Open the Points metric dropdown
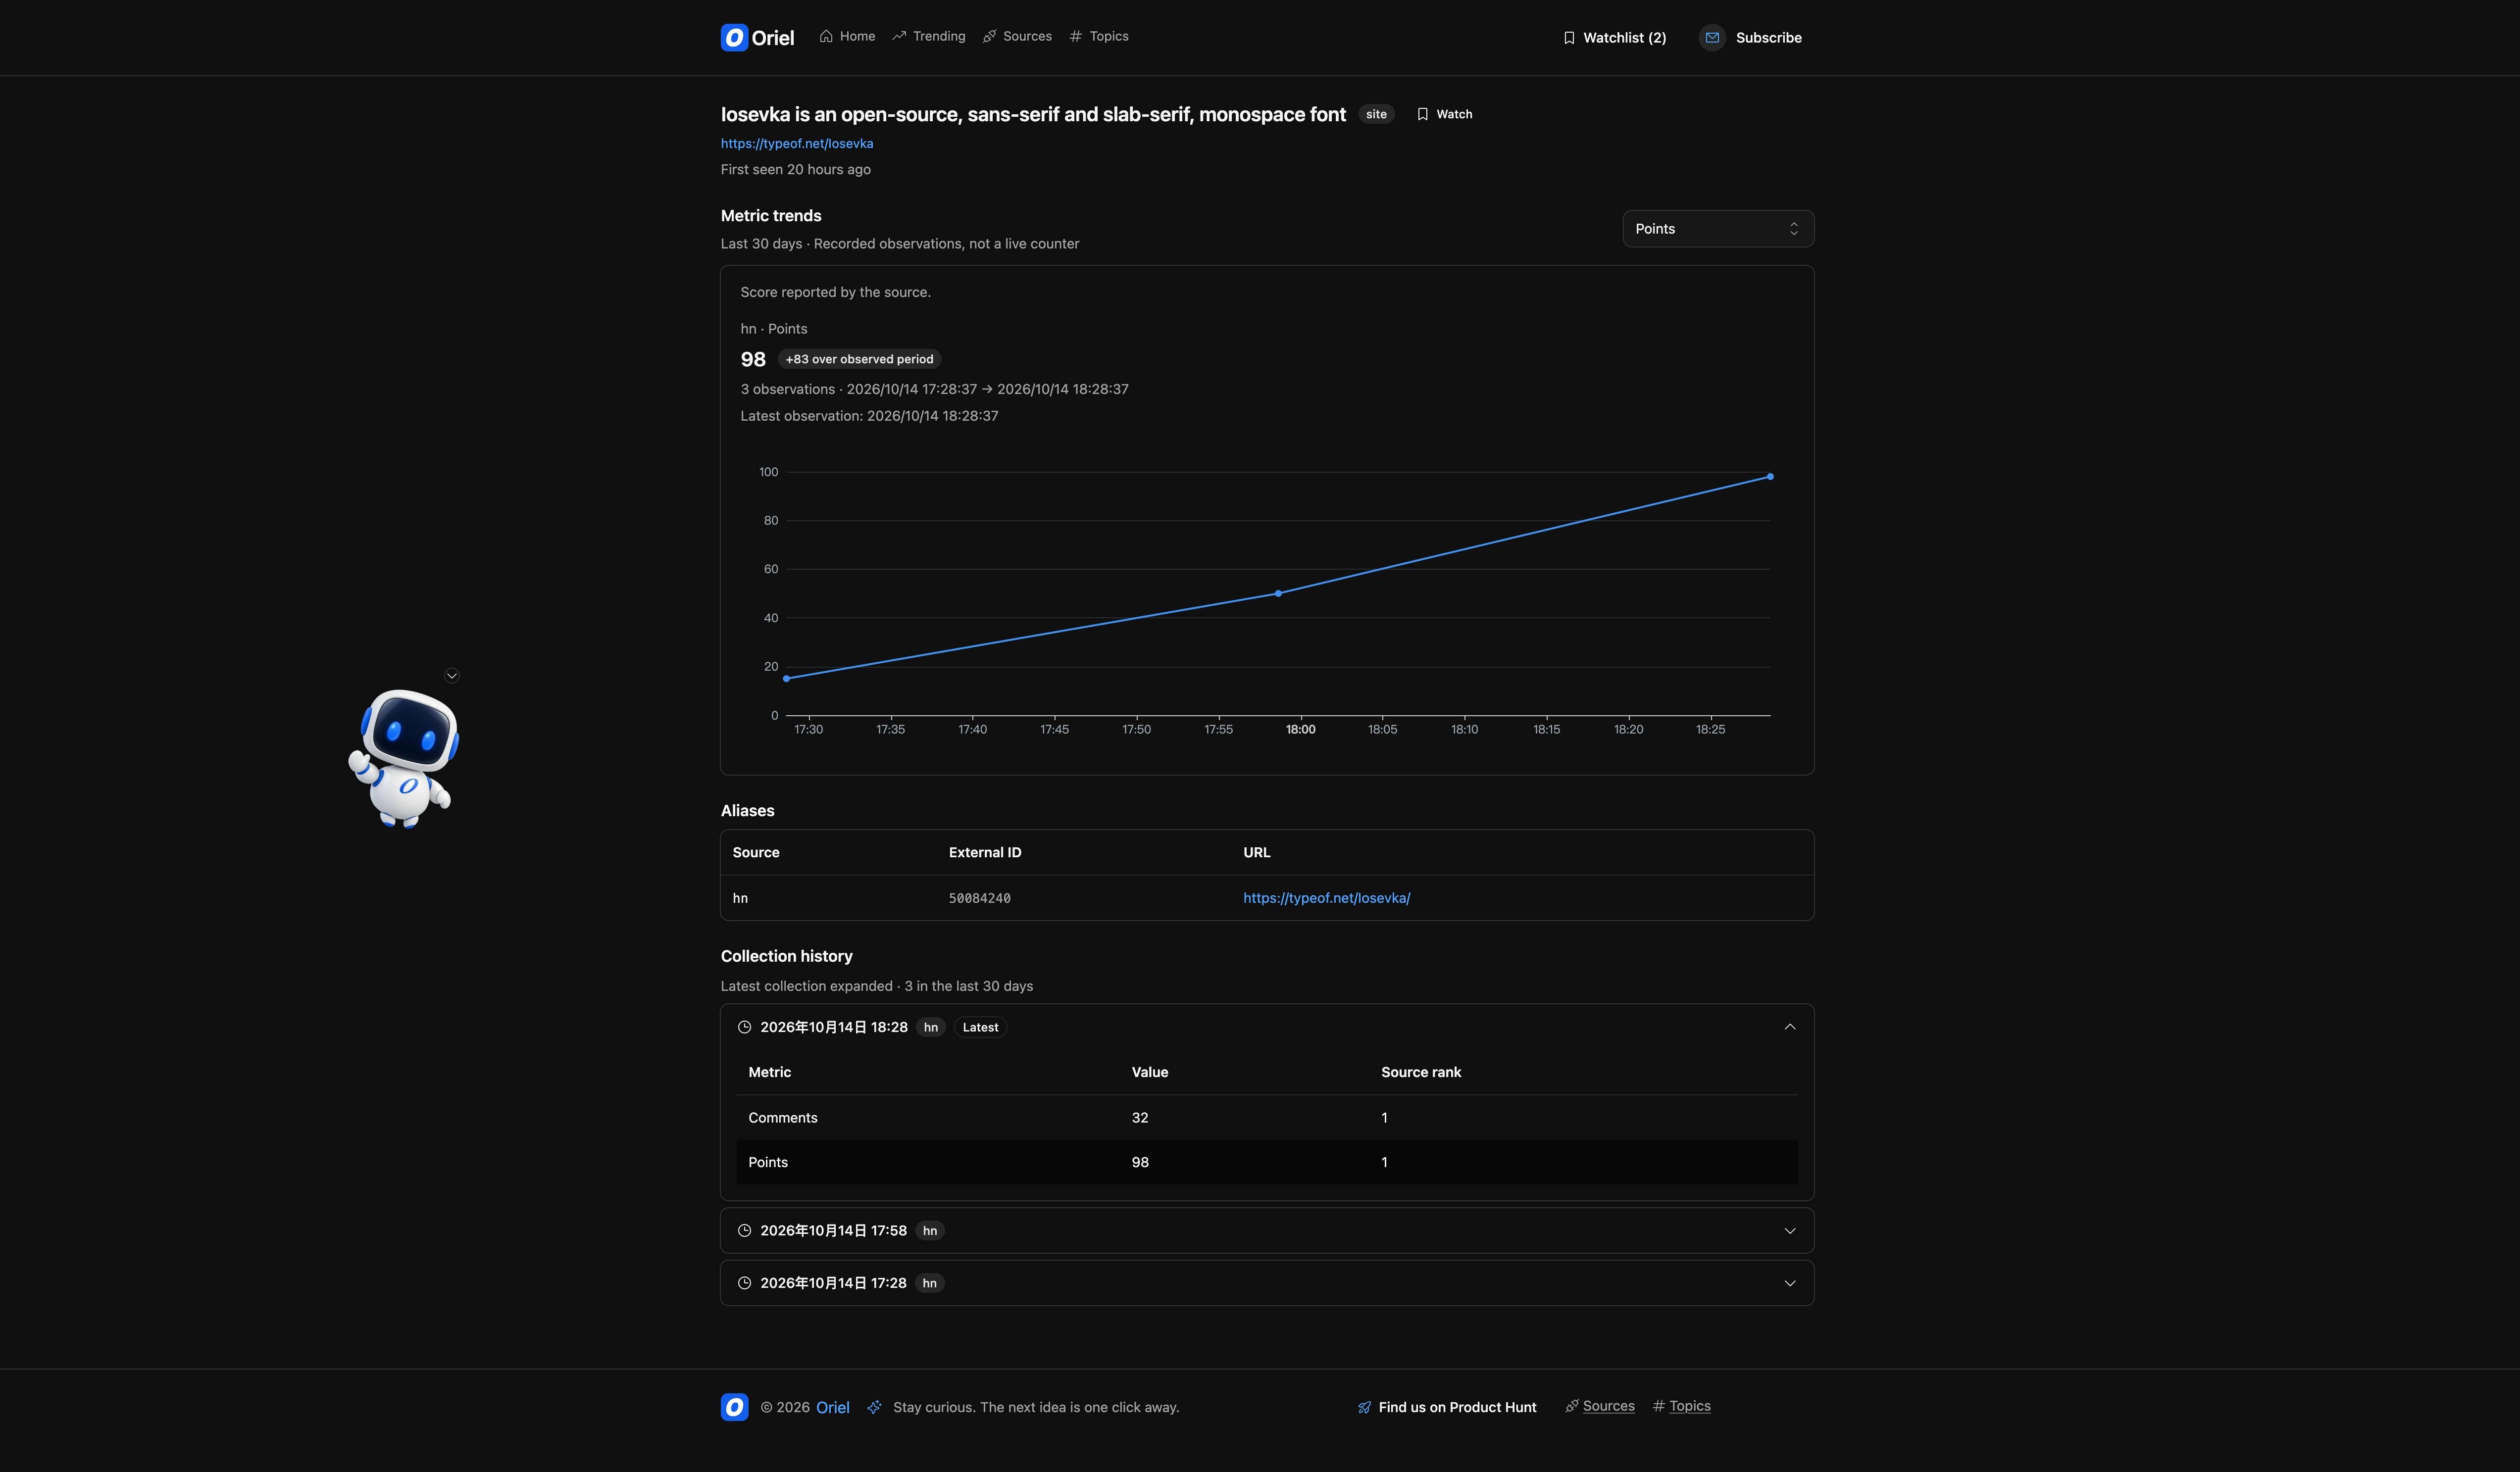The height and width of the screenshot is (1472, 2520). point(1718,229)
